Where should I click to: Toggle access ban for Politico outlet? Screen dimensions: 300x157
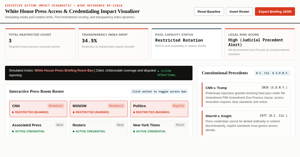click(x=159, y=109)
